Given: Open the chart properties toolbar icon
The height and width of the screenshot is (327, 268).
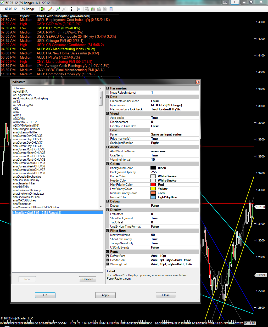Looking at the screenshot, I should [111, 9].
